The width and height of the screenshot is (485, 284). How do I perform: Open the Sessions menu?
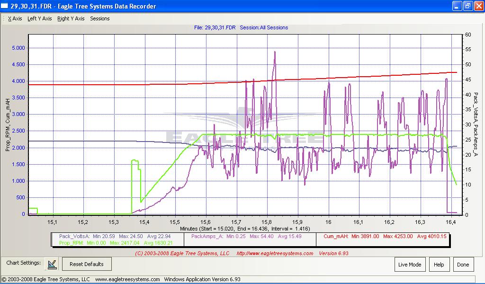pyautogui.click(x=100, y=18)
